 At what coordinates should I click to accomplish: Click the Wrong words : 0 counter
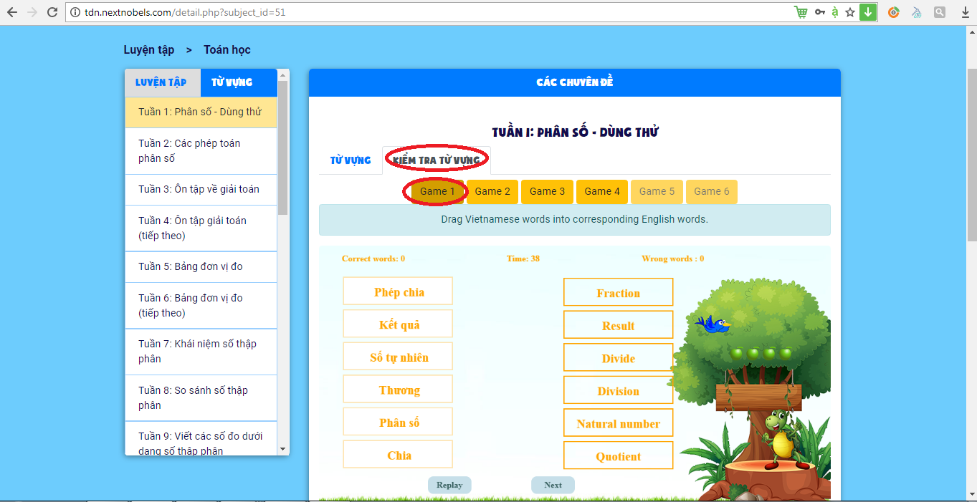pyautogui.click(x=672, y=259)
